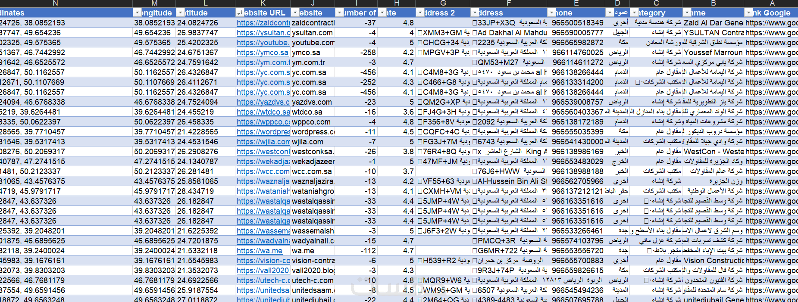The image size is (798, 302).
Task: Select column C header
Action: [x=656, y=3]
